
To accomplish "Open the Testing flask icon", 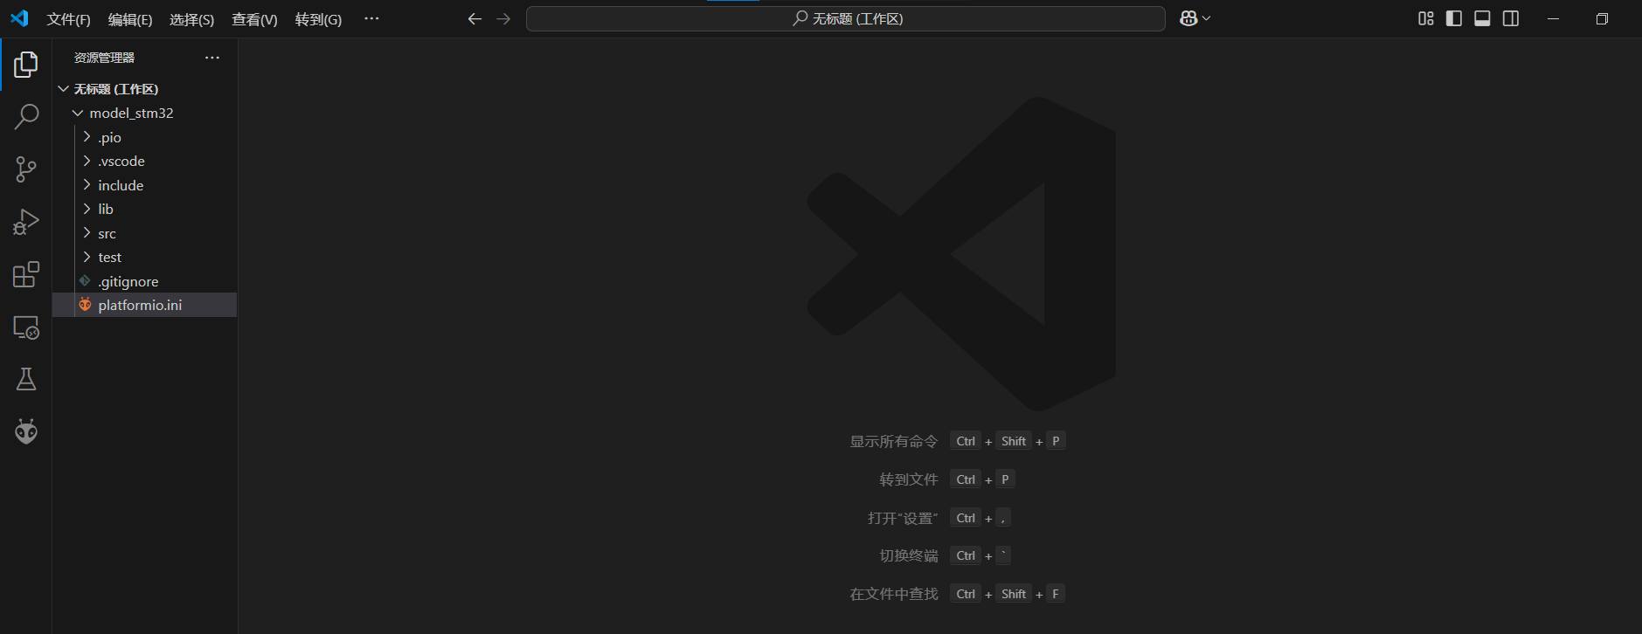I will pyautogui.click(x=26, y=379).
